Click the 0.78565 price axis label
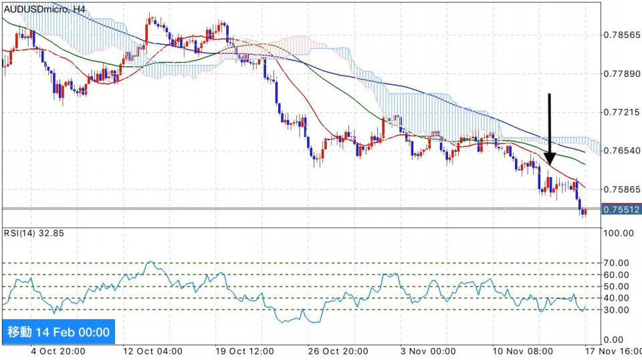Image resolution: width=642 pixels, height=360 pixels. click(x=621, y=35)
